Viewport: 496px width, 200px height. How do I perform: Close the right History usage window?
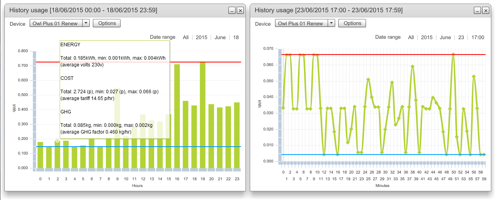click(x=486, y=11)
